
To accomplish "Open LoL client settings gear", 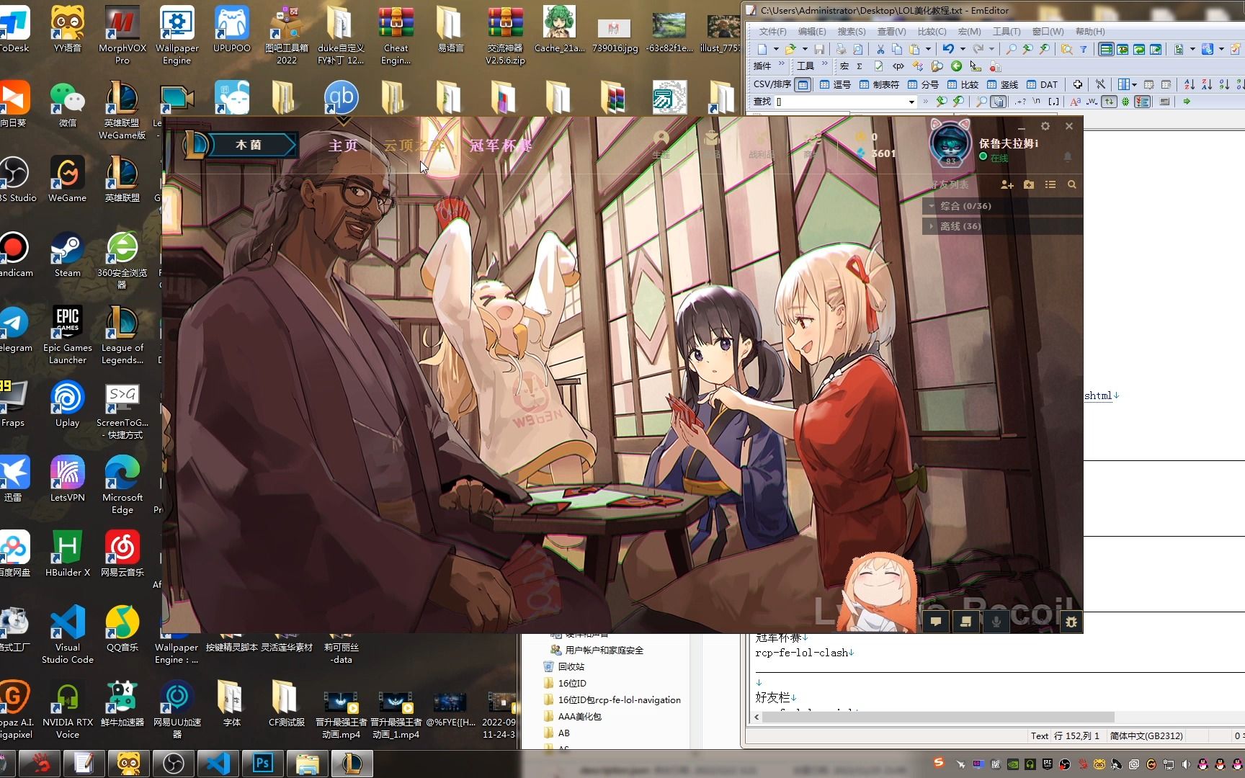I will (x=1045, y=126).
